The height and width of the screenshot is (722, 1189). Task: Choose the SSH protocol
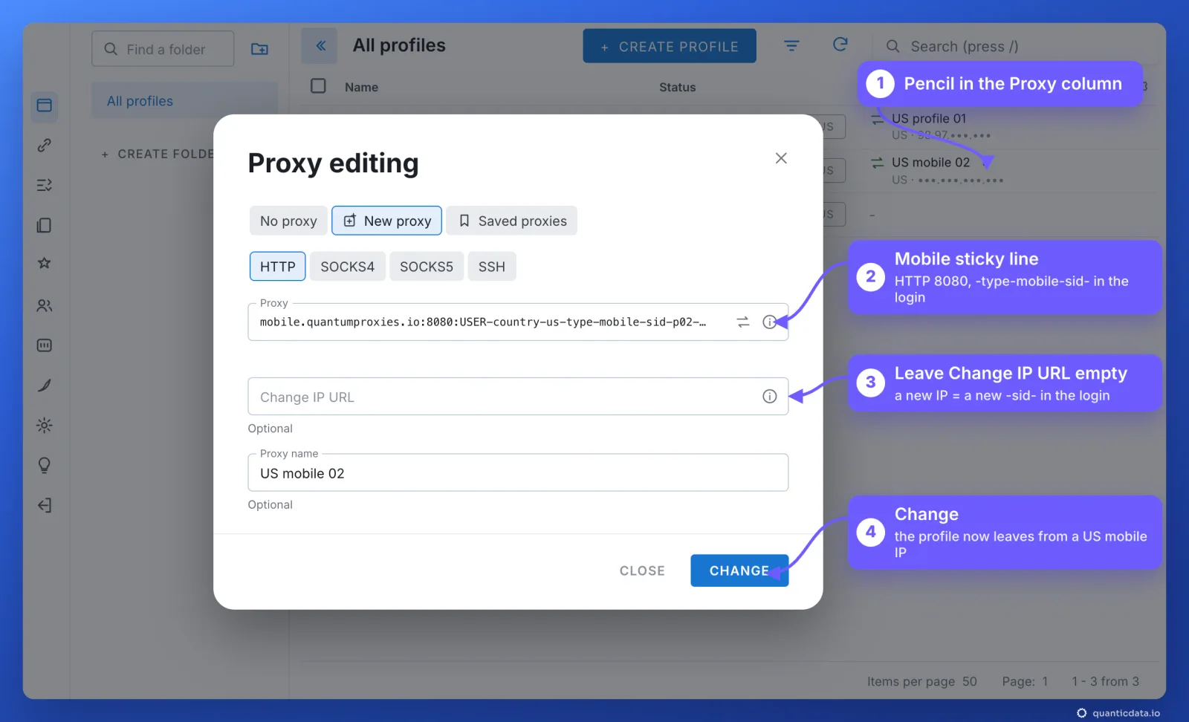[x=491, y=267]
